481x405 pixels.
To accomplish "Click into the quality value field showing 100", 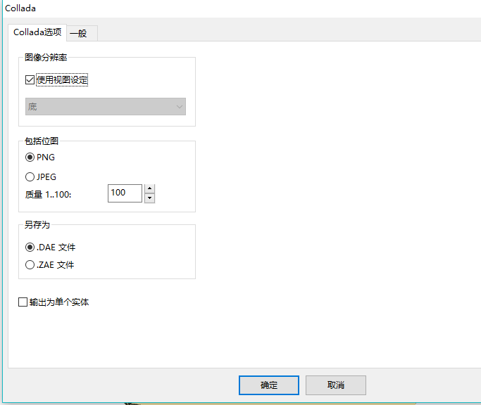I will [124, 193].
